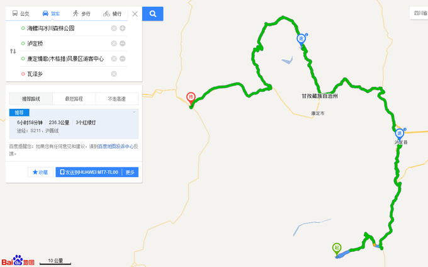
Task: Clear the 海螺沟冰川森林公园 start field
Action: (x=114, y=28)
